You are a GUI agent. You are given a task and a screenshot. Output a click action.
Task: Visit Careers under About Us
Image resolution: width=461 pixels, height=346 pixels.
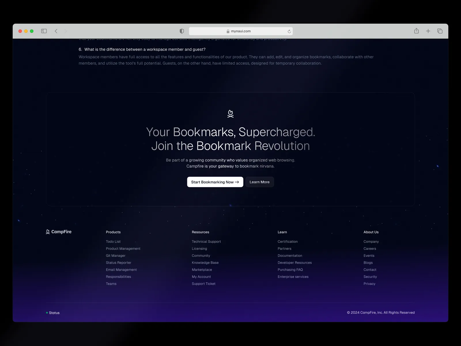pyautogui.click(x=370, y=249)
